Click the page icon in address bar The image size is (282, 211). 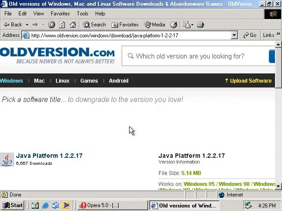(26, 35)
